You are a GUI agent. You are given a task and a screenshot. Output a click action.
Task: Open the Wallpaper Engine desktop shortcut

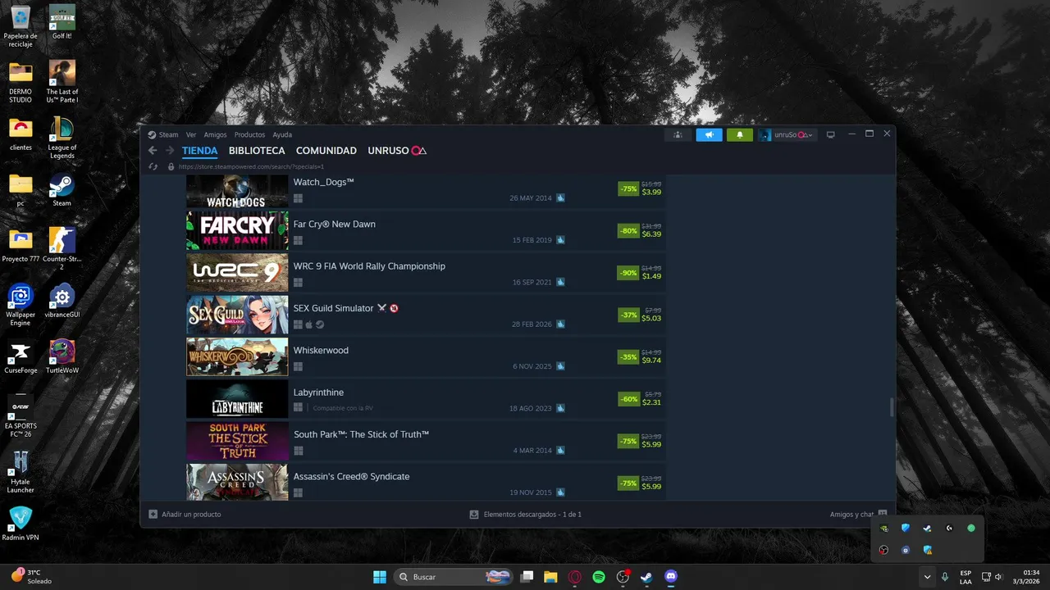(x=21, y=305)
